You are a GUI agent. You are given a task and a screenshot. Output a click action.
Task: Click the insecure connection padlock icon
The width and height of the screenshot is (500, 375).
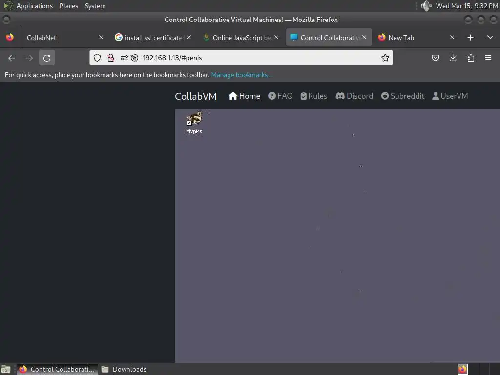111,58
